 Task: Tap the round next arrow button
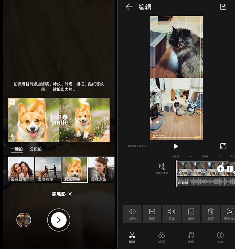[x=59, y=220]
